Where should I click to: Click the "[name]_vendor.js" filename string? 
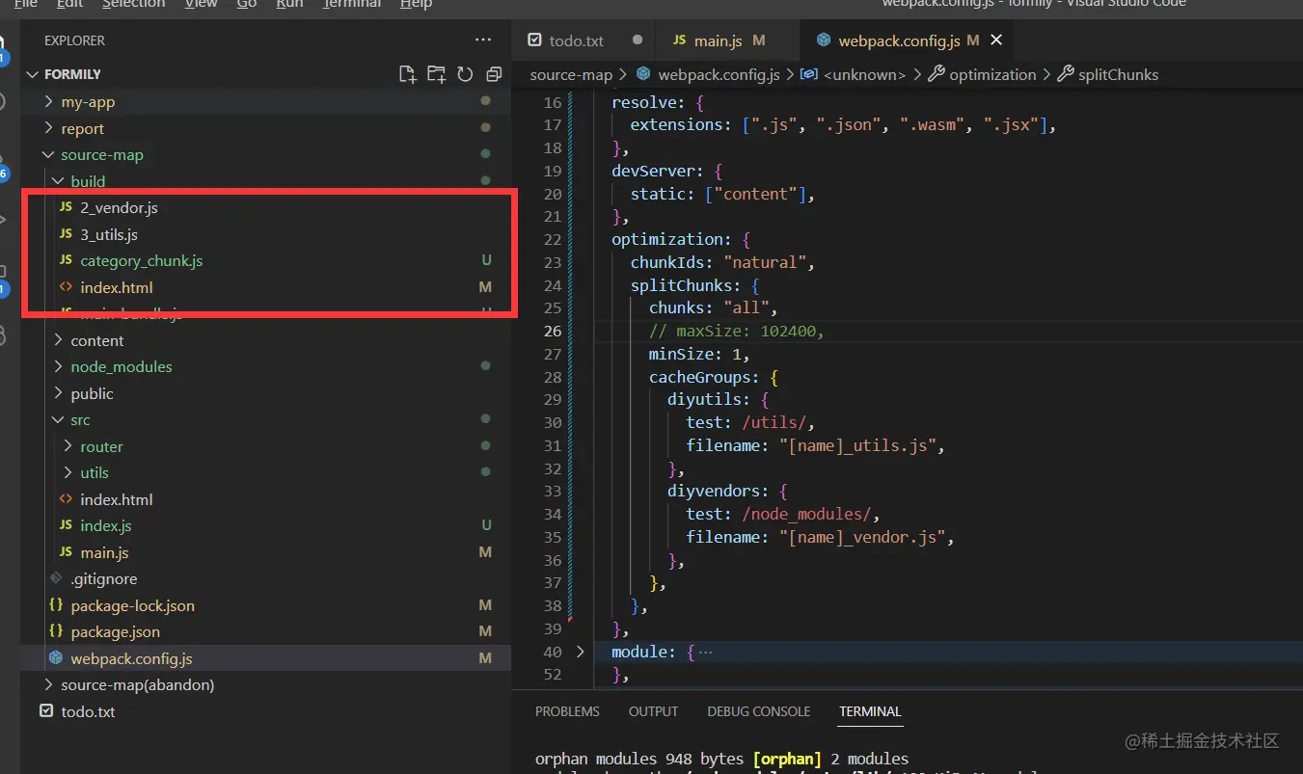pyautogui.click(x=862, y=537)
